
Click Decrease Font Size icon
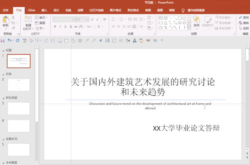97,20
